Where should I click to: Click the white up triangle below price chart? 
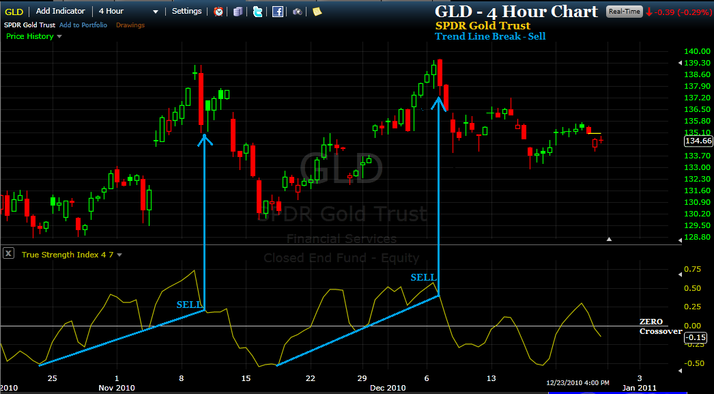610,239
